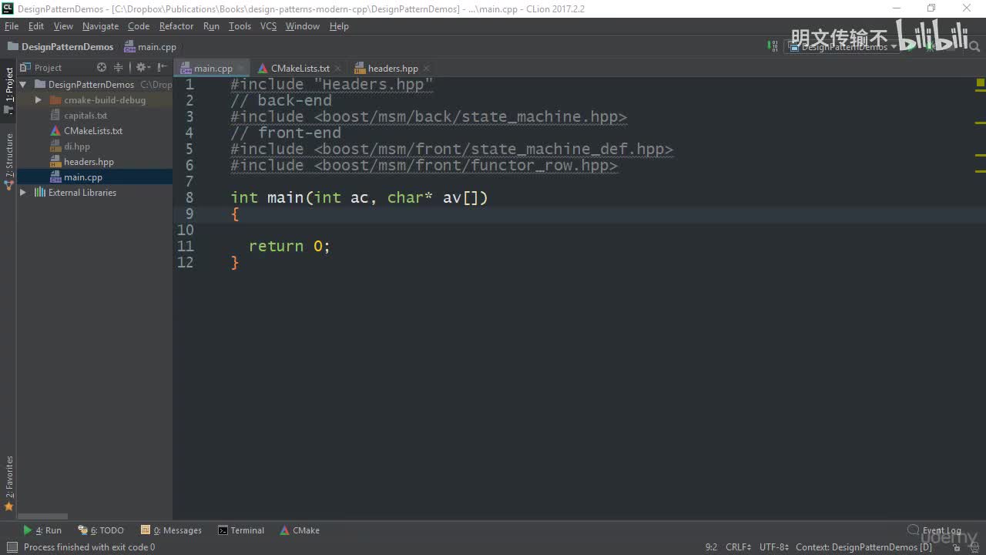
Task: Change file encoding via UTF-8 selector
Action: (x=774, y=547)
